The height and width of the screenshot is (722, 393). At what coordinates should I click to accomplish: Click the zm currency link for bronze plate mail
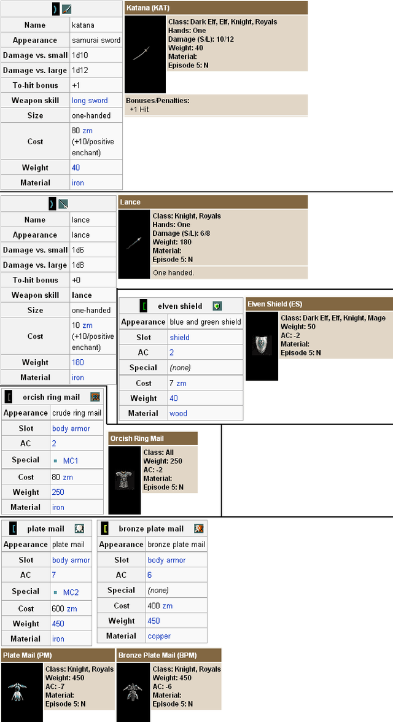click(x=168, y=605)
